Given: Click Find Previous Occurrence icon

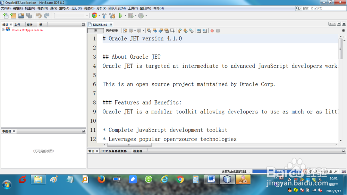Looking at the screenshot, I should pyautogui.click(x=155, y=31).
